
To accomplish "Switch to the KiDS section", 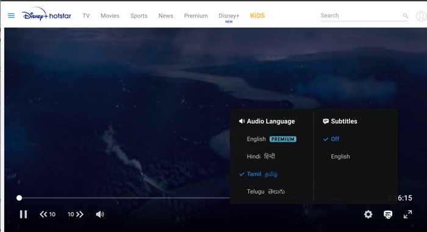I will pos(257,15).
